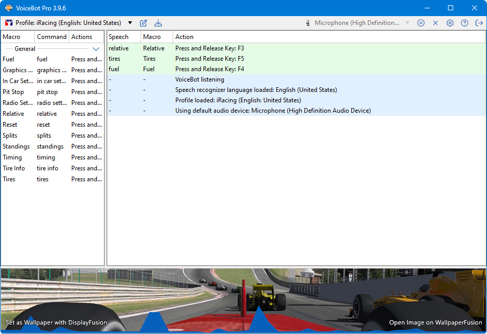Select the Standings macro row
487x334 pixels.
click(x=16, y=146)
